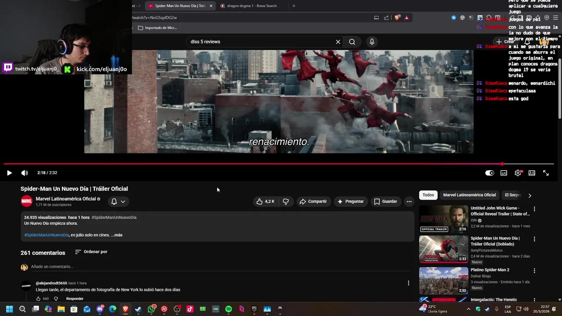Start voice search with microphone icon
The width and height of the screenshot is (562, 316).
[372, 42]
